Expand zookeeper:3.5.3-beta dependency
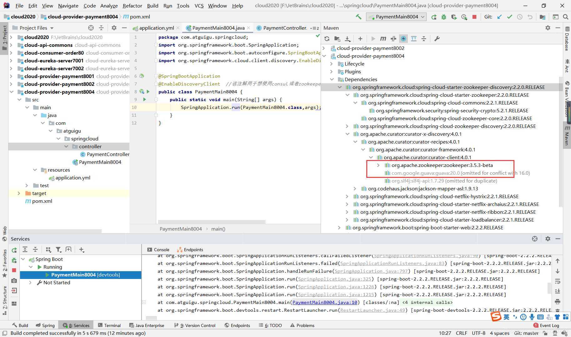This screenshot has height=337, width=571. (378, 165)
